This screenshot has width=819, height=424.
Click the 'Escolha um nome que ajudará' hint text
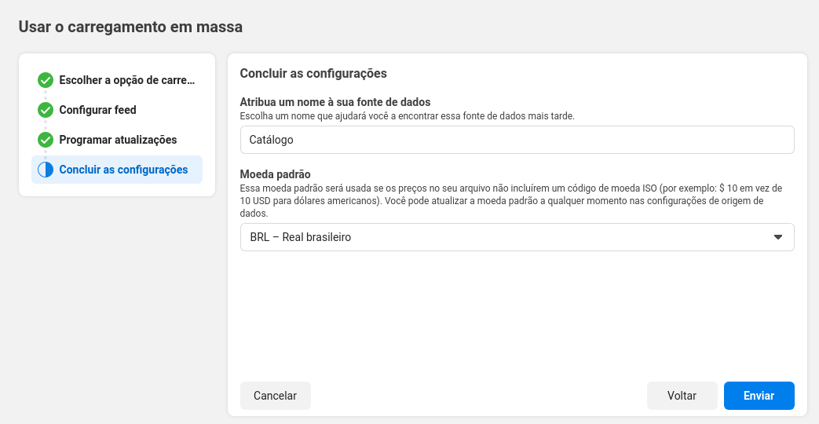[407, 116]
